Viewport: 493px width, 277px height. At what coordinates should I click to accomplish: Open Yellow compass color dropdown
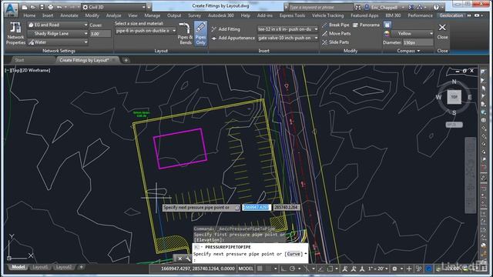click(413, 33)
